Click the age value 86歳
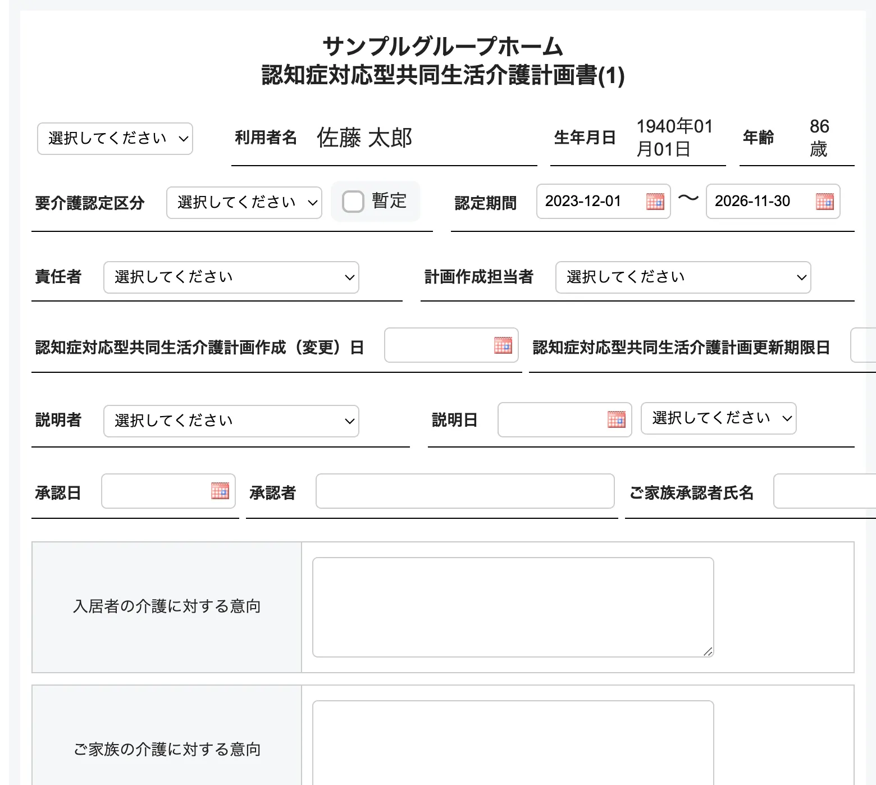 coord(819,138)
